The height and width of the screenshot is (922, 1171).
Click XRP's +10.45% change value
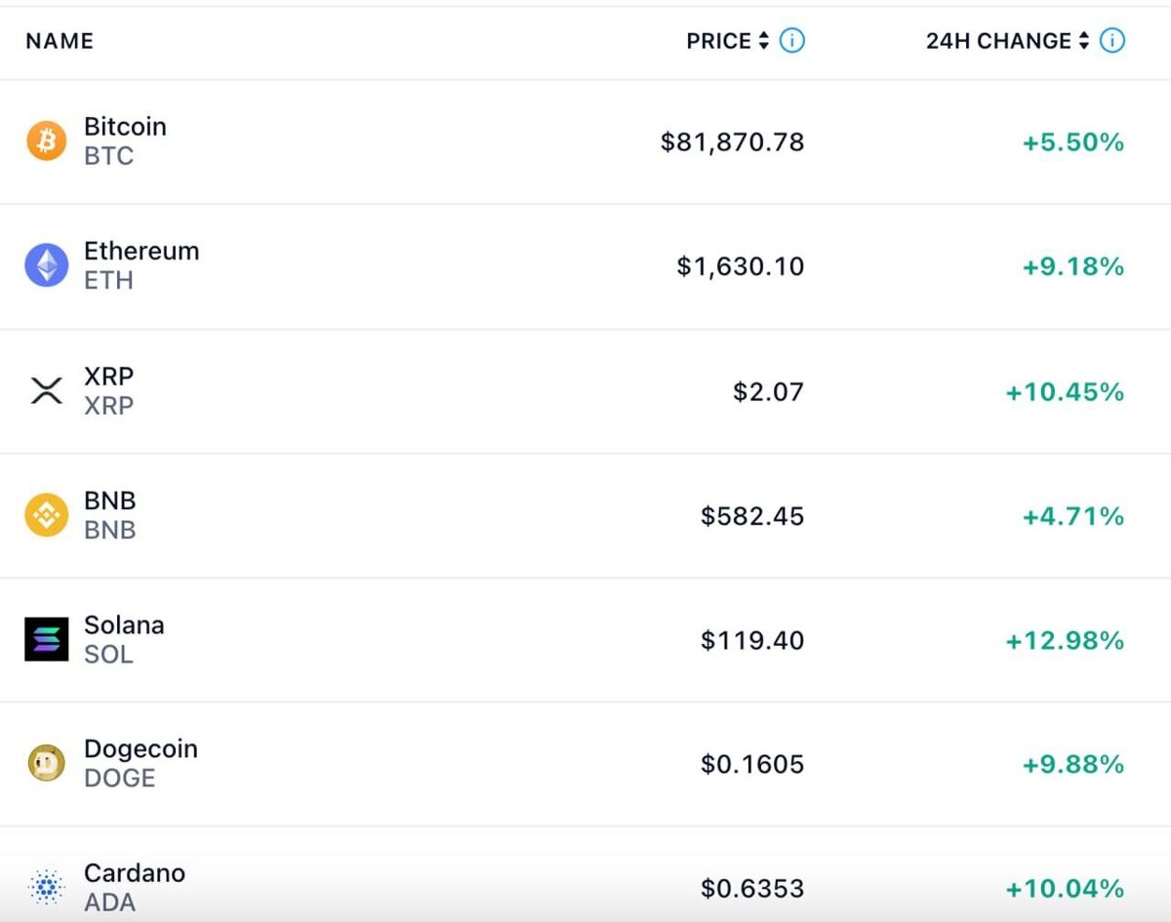click(1065, 392)
